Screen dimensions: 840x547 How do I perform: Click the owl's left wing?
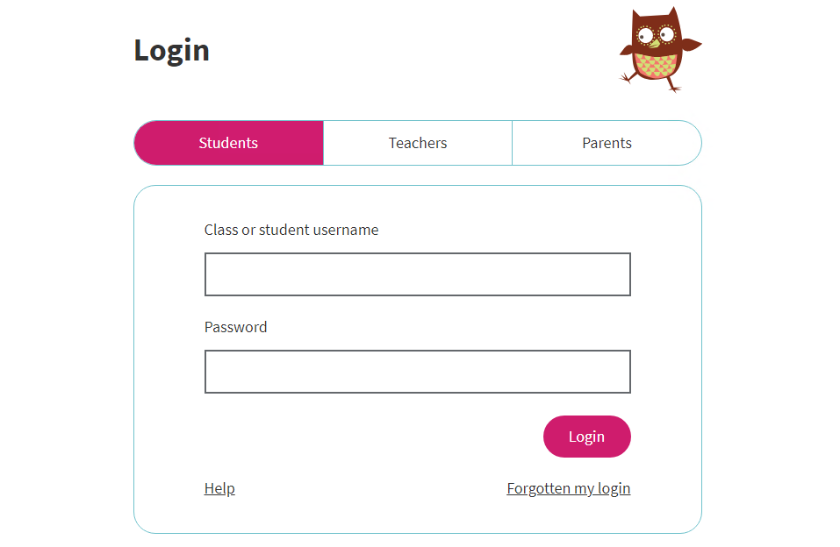click(x=628, y=50)
